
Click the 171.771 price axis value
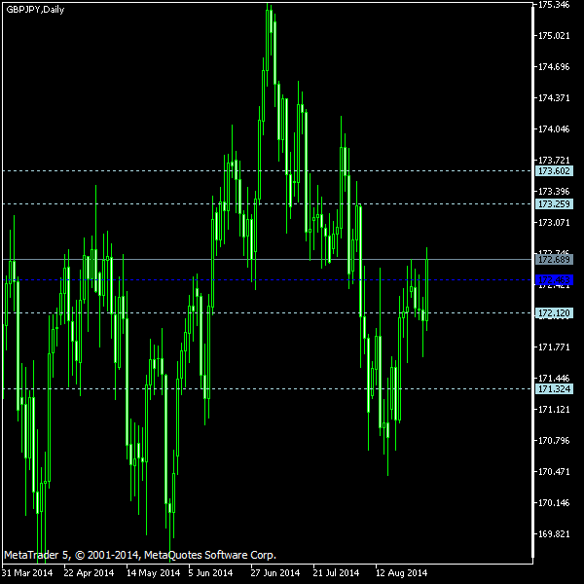pos(554,347)
